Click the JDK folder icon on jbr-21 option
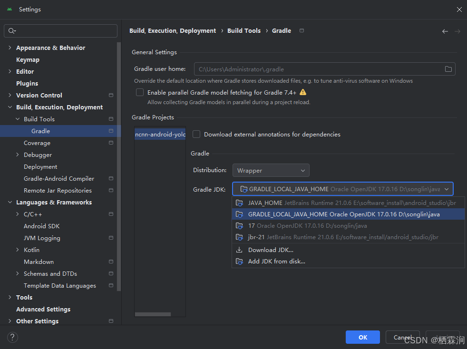This screenshot has height=349, width=467. [x=239, y=237]
